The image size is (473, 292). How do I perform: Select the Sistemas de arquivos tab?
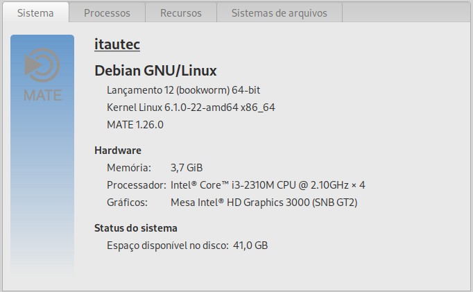[x=279, y=13]
